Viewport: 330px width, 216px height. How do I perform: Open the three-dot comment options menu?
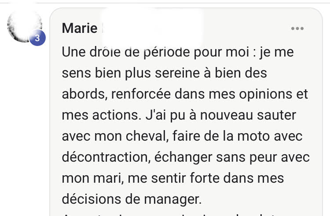[297, 28]
